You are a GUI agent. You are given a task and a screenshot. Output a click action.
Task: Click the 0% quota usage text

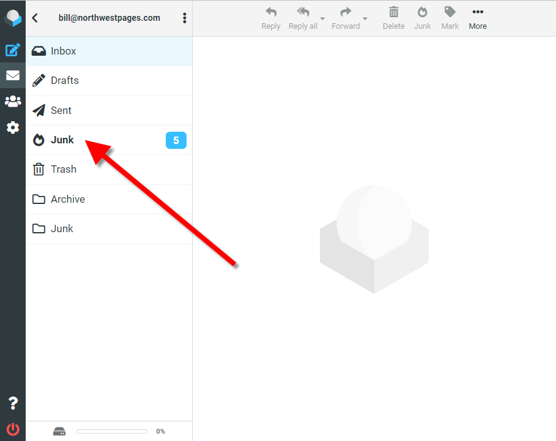[x=160, y=431]
